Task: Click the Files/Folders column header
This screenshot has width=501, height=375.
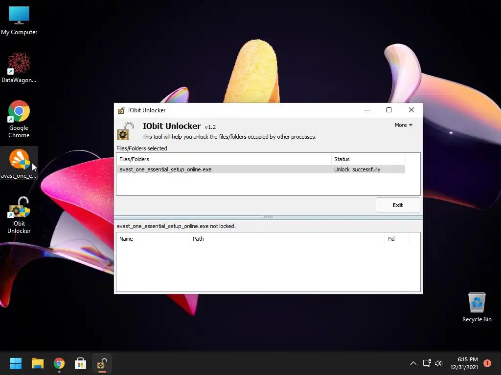Action: [x=224, y=159]
